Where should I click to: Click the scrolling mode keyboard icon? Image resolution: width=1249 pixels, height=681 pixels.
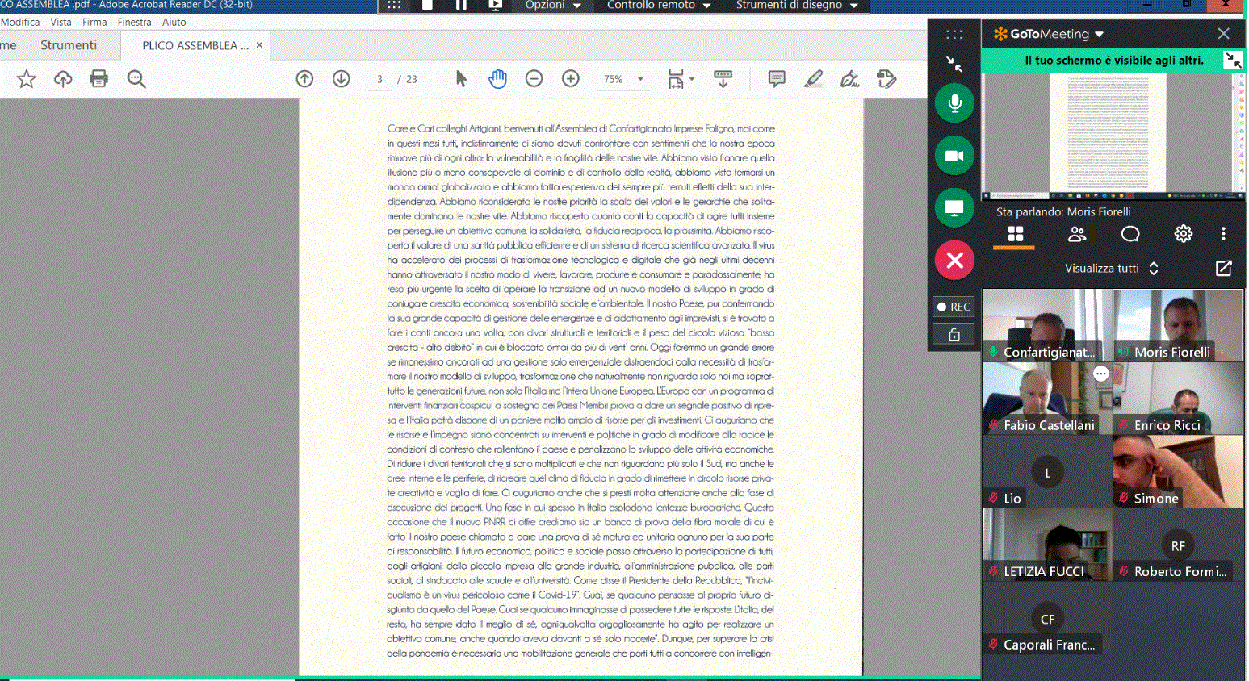(x=723, y=78)
